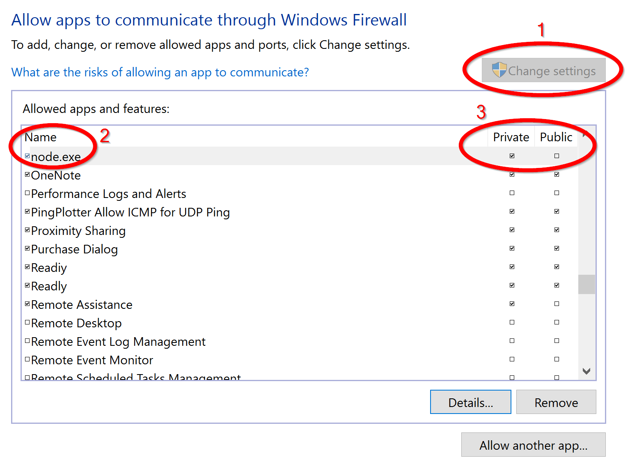Enable Remote Event Log Management
Image resolution: width=630 pixels, height=469 pixels.
click(27, 340)
